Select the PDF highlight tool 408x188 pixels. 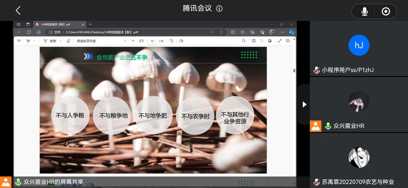coord(29,41)
